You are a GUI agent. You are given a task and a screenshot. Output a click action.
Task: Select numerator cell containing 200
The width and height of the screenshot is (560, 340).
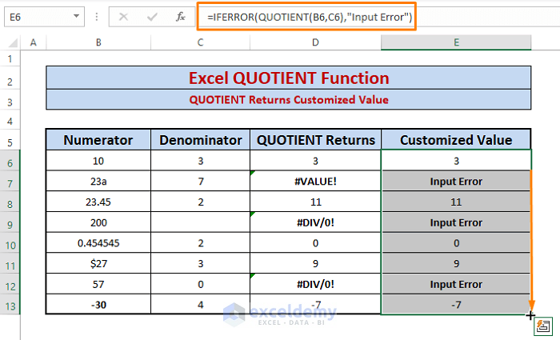click(x=98, y=222)
